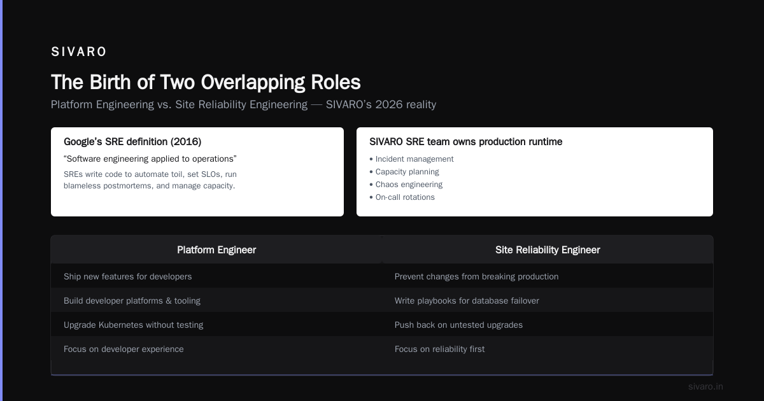Click the SIVARO logo text
This screenshot has width=764, height=401.
point(79,52)
